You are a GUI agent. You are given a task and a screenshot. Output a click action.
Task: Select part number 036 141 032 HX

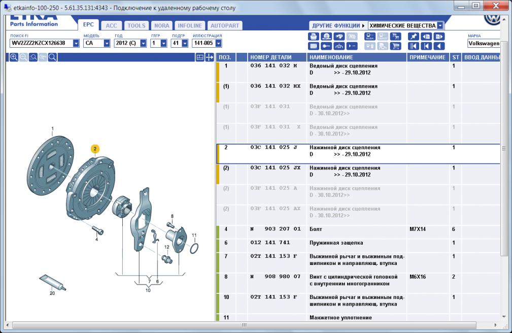click(x=275, y=86)
